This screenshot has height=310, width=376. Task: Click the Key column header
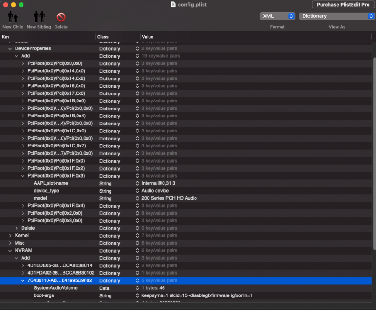click(x=47, y=37)
